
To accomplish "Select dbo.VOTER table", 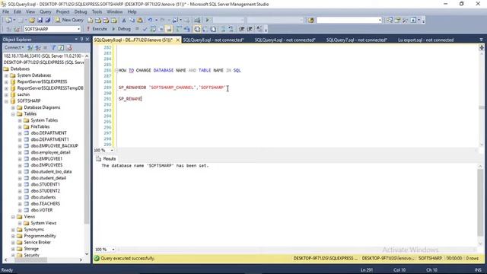I will point(42,210).
